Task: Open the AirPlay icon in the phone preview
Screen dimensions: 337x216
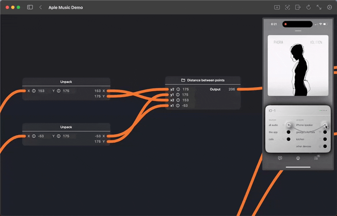Action: coord(298,158)
